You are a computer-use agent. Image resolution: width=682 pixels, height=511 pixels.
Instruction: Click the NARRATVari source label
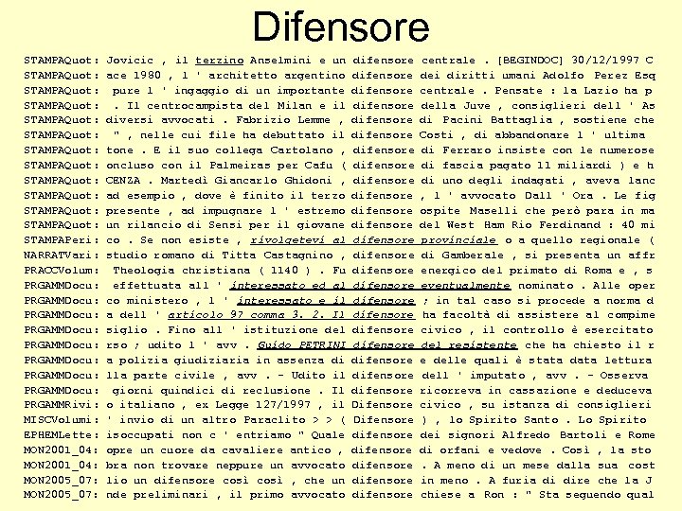(62, 255)
